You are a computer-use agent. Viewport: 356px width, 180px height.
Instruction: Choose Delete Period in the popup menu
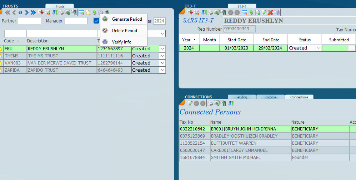click(x=124, y=31)
